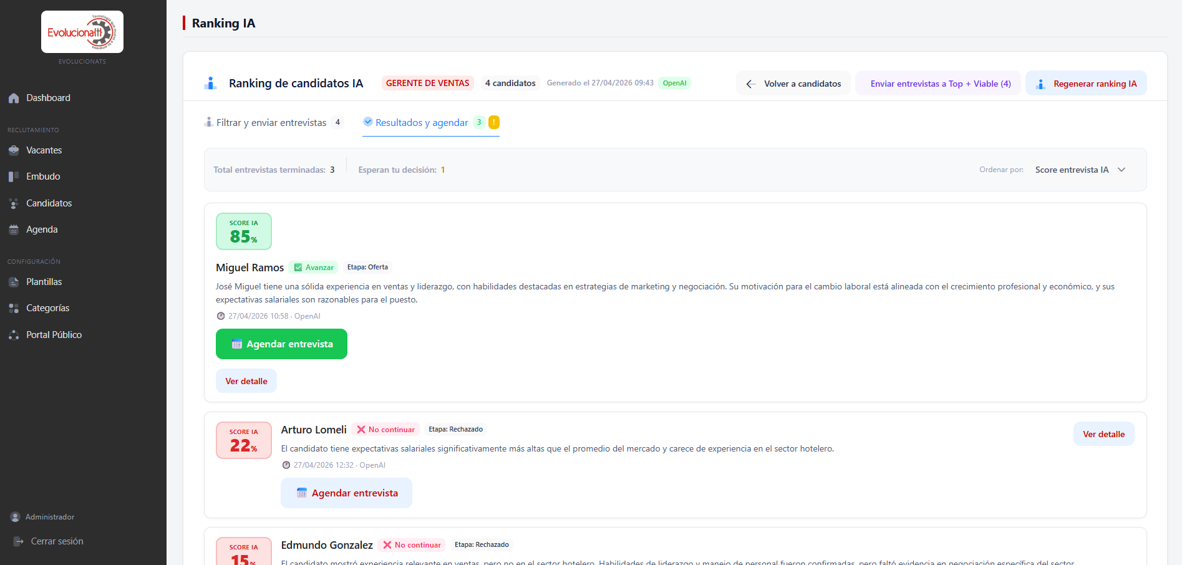Click the Candidatos sidebar icon
Viewport: 1182px width, 565px height.
[14, 203]
